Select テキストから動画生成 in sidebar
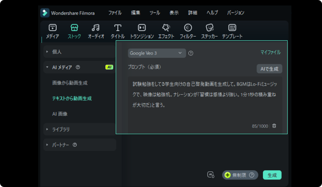The image size is (322, 187). tap(72, 99)
